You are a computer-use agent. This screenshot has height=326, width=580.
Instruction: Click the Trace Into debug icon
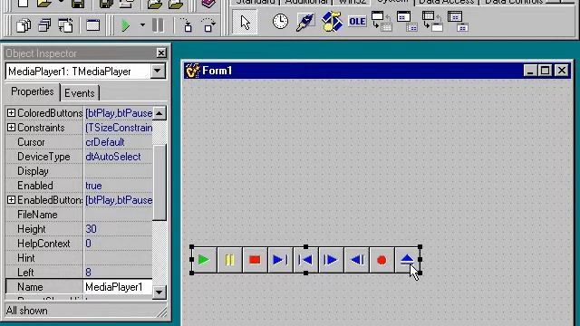(188, 25)
